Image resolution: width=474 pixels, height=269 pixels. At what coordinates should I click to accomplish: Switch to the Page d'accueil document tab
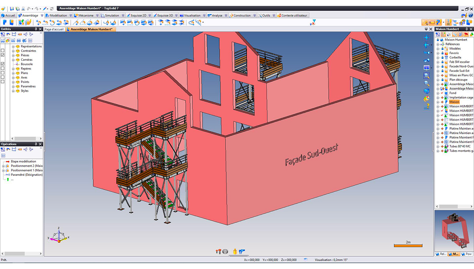[x=54, y=29]
